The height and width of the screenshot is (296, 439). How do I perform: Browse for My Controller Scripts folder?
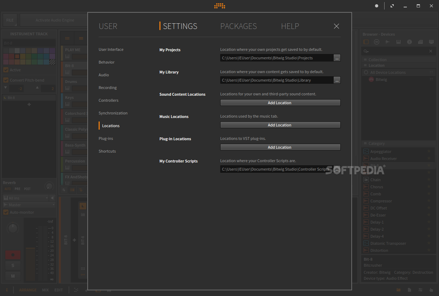pyautogui.click(x=337, y=169)
